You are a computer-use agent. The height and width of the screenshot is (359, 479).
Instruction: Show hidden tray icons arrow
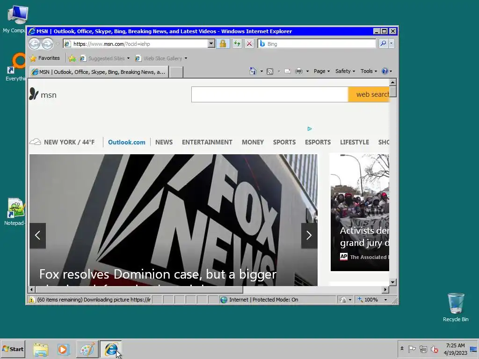[x=402, y=349]
